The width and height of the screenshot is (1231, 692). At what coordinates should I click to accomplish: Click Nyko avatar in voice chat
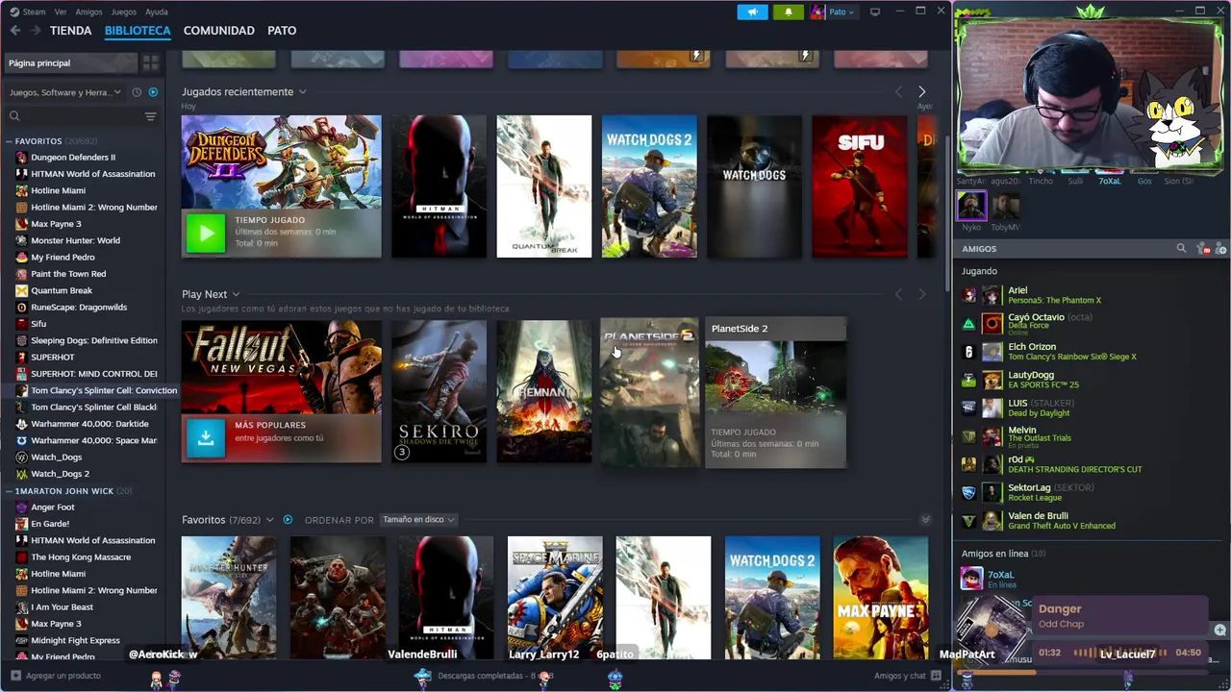coord(971,206)
